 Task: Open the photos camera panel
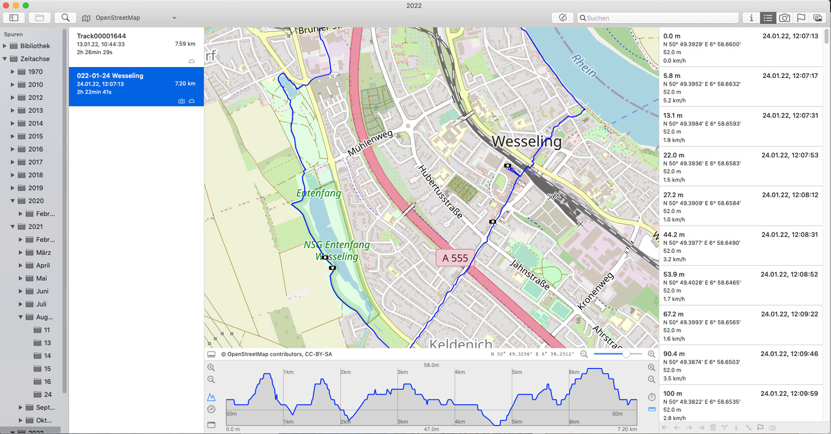784,18
